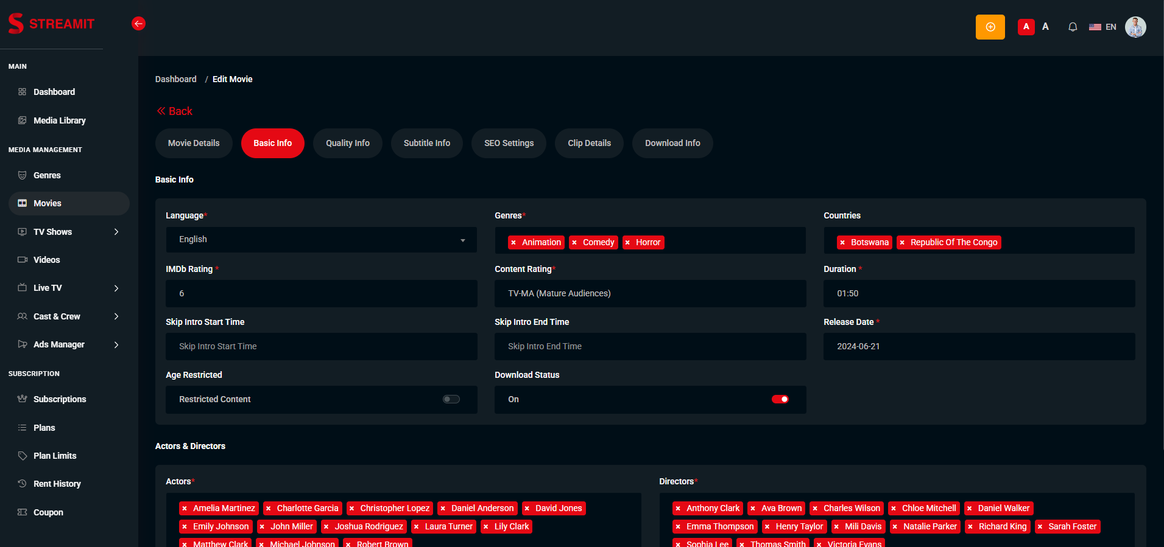Open the notifications bell
Image resolution: width=1164 pixels, height=547 pixels.
[x=1073, y=27]
